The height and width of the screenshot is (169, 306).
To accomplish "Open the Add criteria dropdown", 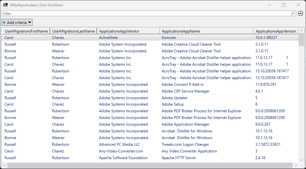I will [x=17, y=22].
